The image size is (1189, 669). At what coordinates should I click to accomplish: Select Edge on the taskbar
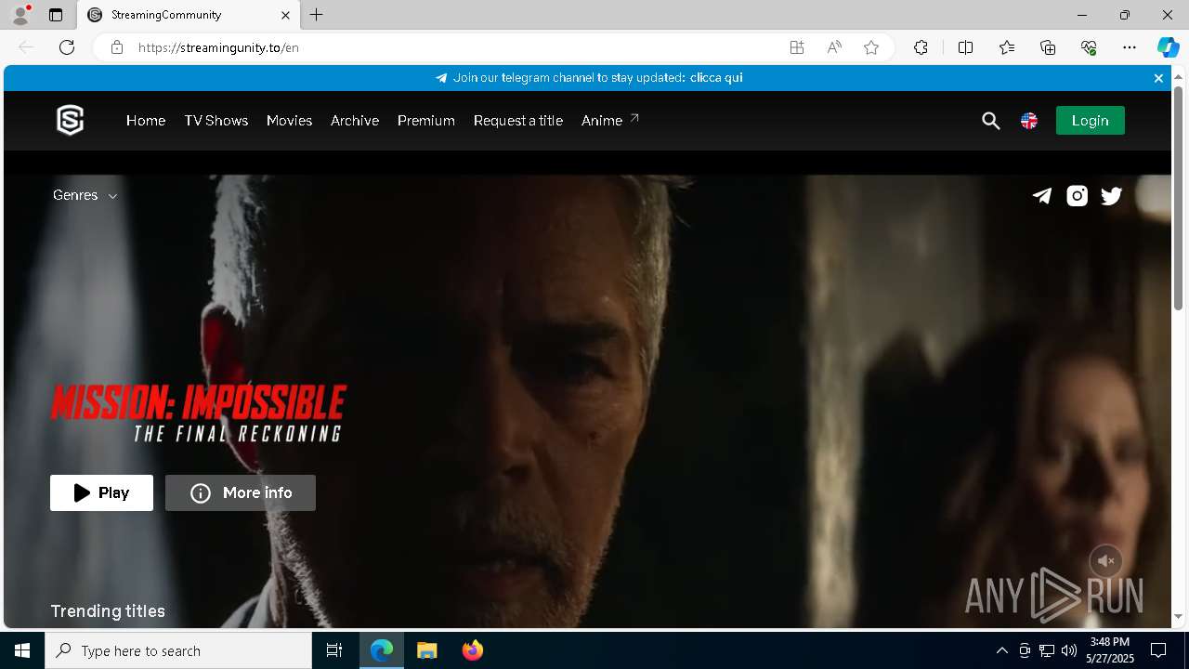(382, 650)
